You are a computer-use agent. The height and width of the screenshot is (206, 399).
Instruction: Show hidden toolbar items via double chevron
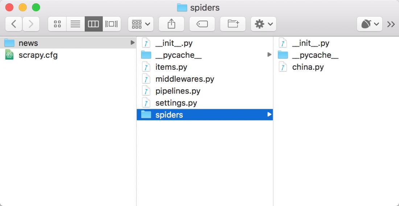pos(391,24)
